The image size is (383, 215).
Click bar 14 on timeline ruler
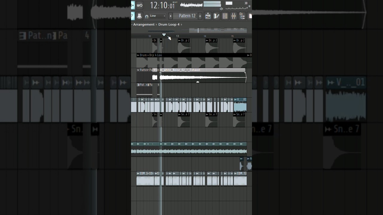[x=205, y=36]
